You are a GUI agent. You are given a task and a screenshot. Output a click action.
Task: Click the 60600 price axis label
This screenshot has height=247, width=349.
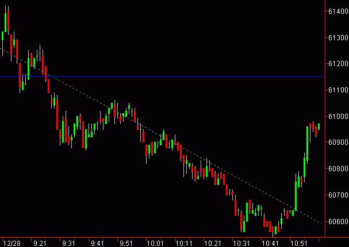tap(338, 221)
